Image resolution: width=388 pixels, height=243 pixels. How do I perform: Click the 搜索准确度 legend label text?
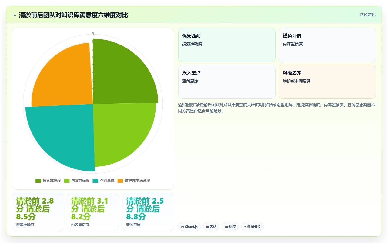[x=52, y=181]
